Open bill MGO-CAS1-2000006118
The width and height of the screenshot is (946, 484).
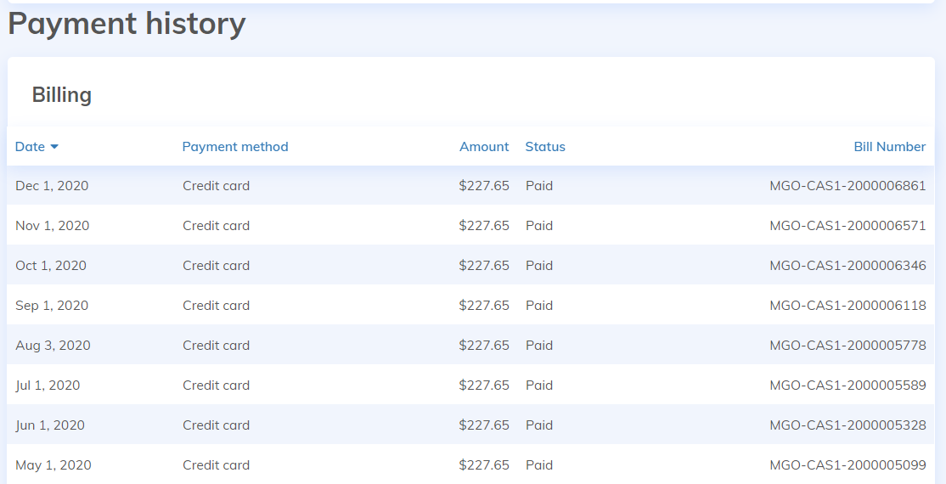click(847, 306)
